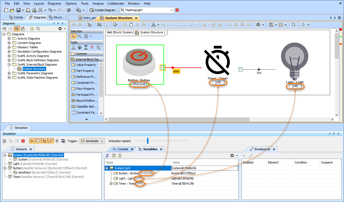Toggle the console button in the Simulation toolbar
This screenshot has height=202, width=344.
[x=32, y=141]
